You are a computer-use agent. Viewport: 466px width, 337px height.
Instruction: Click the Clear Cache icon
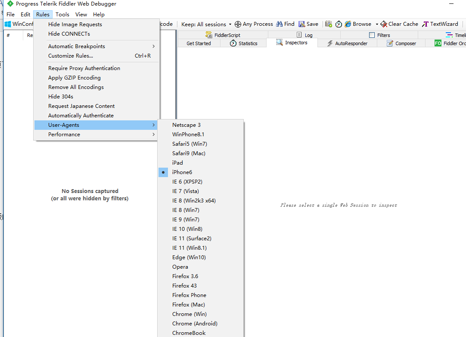click(384, 24)
